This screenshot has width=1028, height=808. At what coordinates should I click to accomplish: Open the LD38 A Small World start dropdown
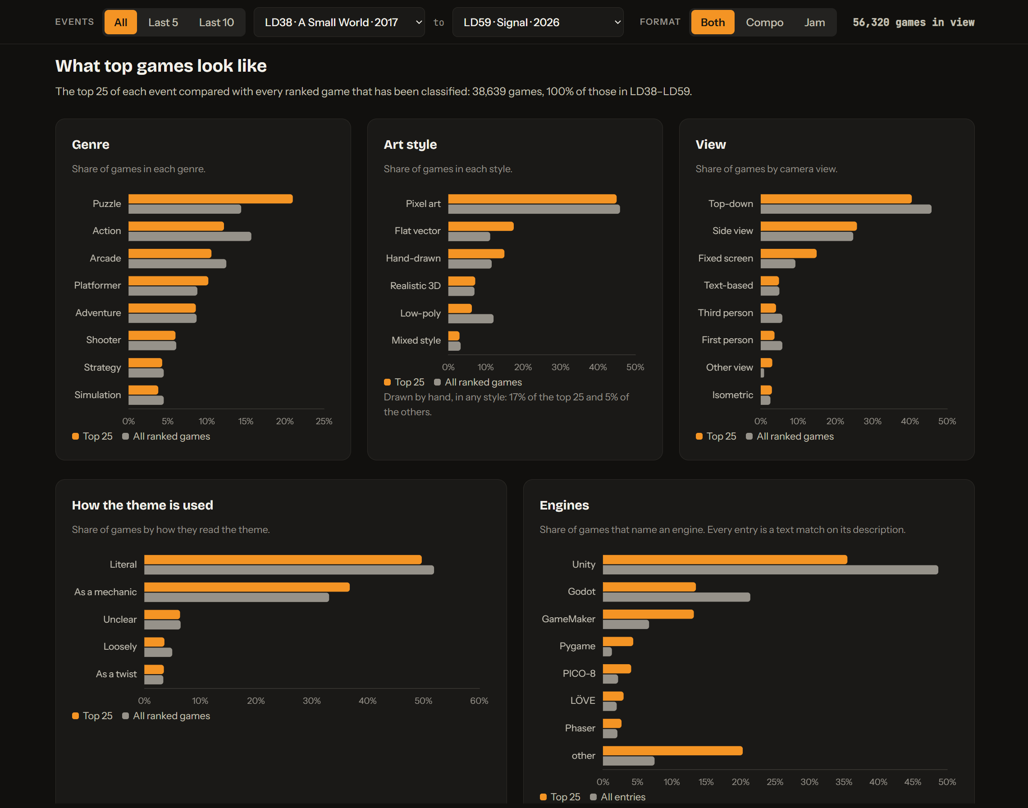coord(339,22)
